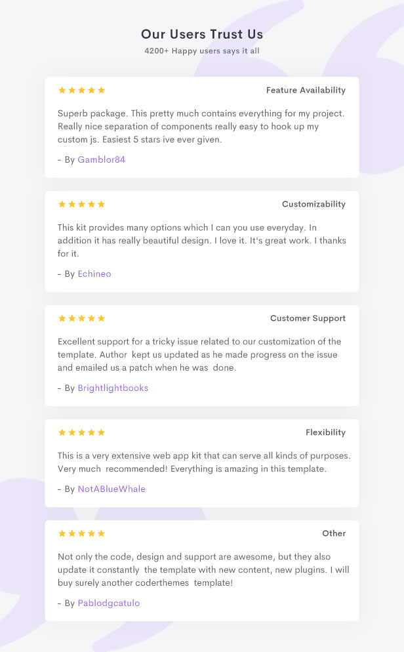The height and width of the screenshot is (652, 404).
Task: Select the first star of Echineo's review
Action: [x=62, y=204]
